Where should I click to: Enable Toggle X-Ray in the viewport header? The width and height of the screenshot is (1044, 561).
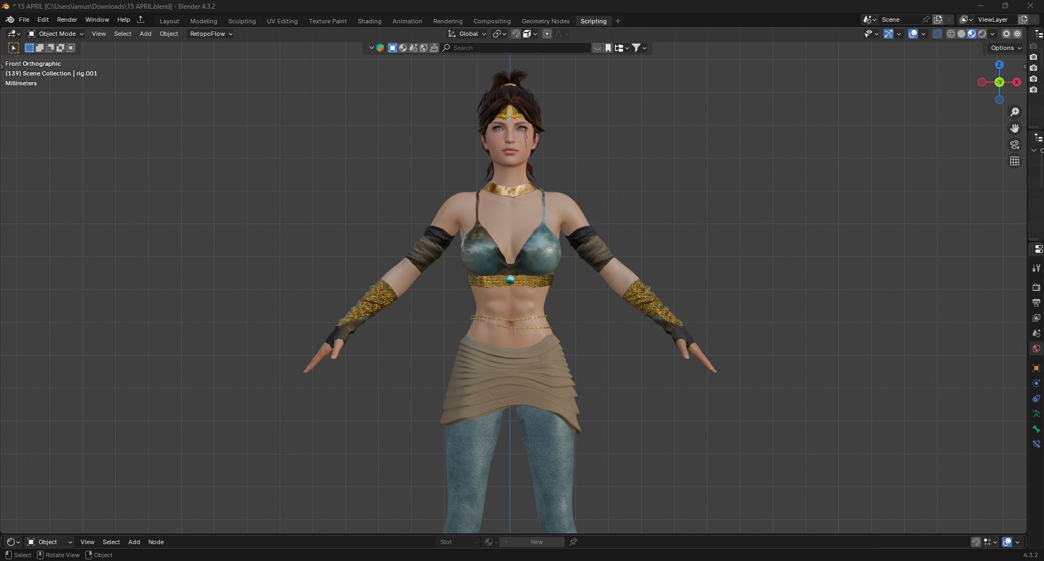(x=937, y=34)
